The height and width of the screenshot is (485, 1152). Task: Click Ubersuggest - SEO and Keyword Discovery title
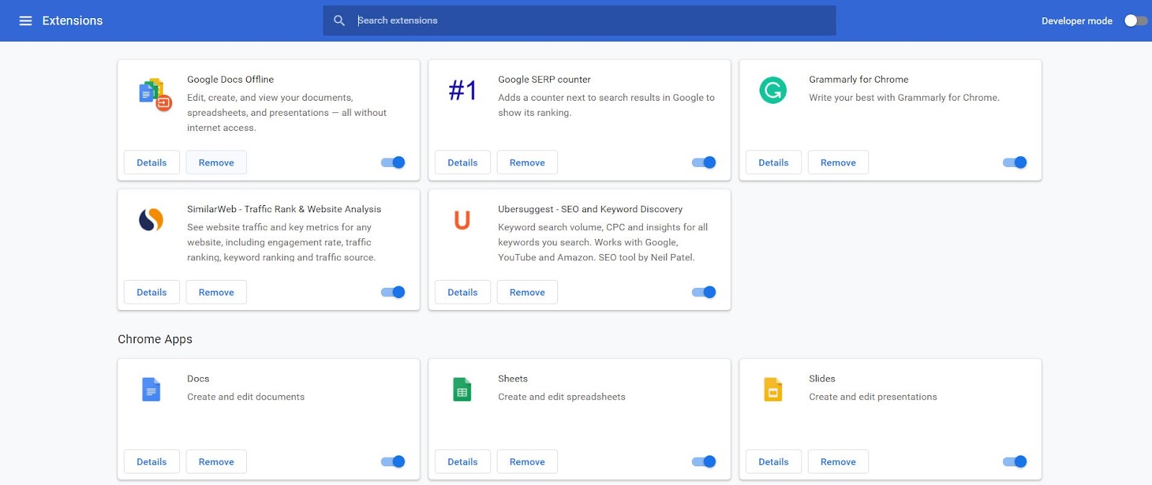(x=590, y=209)
